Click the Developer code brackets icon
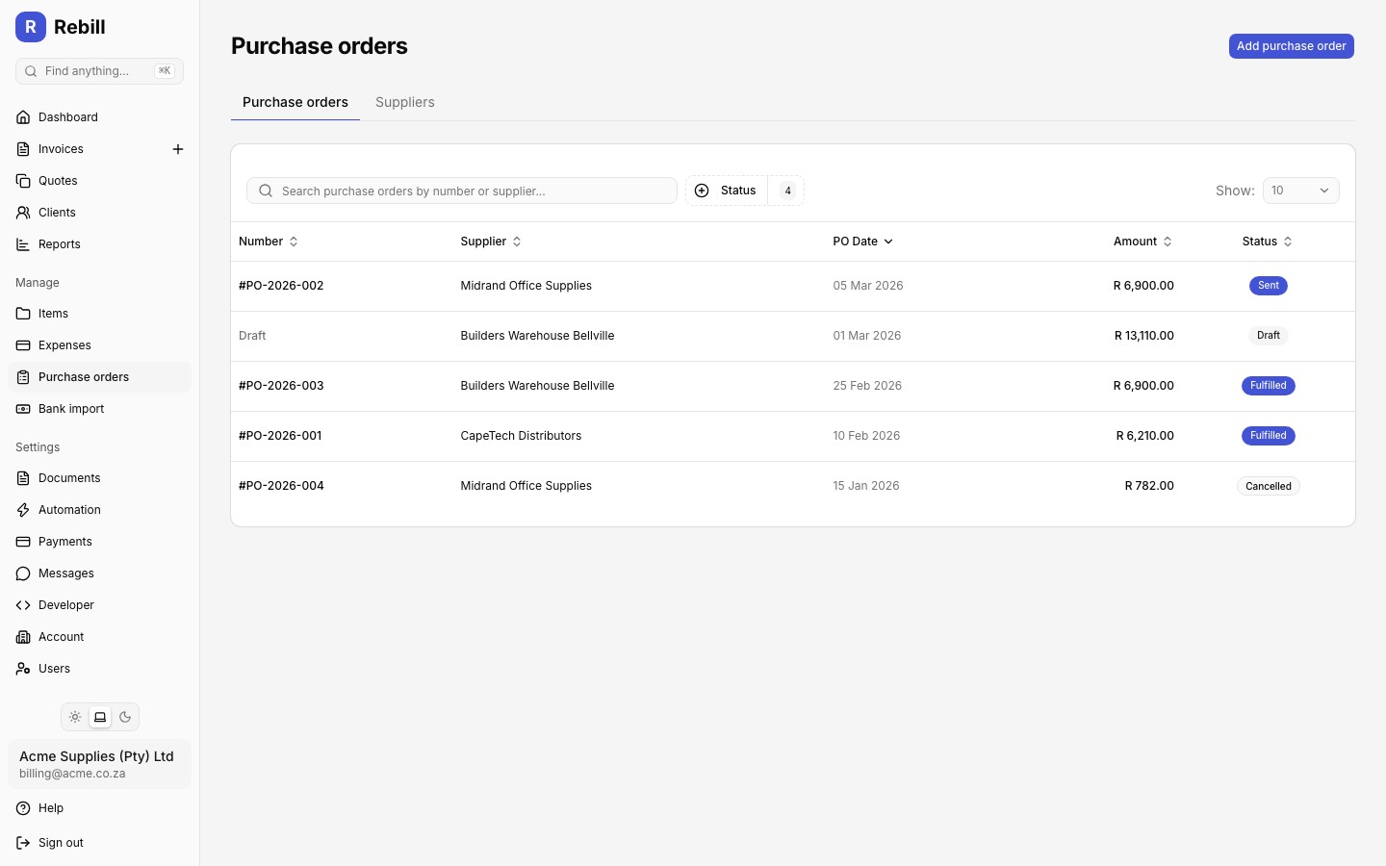 (23, 605)
